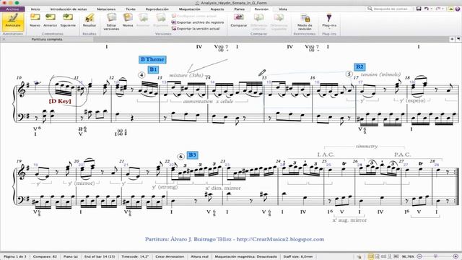The height and width of the screenshot is (260, 462).
Task: Open Editar versiones
Action: point(111,22)
